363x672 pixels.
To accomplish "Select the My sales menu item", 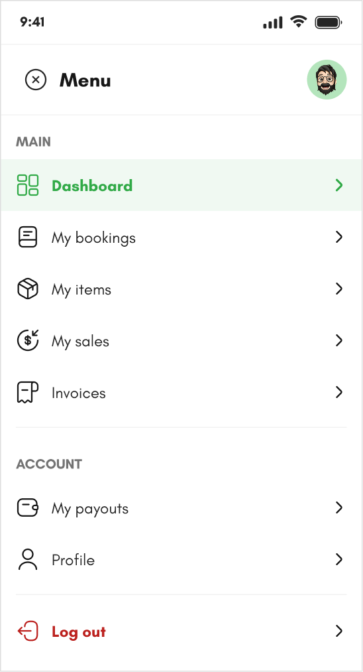I will click(181, 341).
